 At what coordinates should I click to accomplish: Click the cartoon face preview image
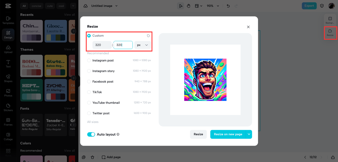205,80
